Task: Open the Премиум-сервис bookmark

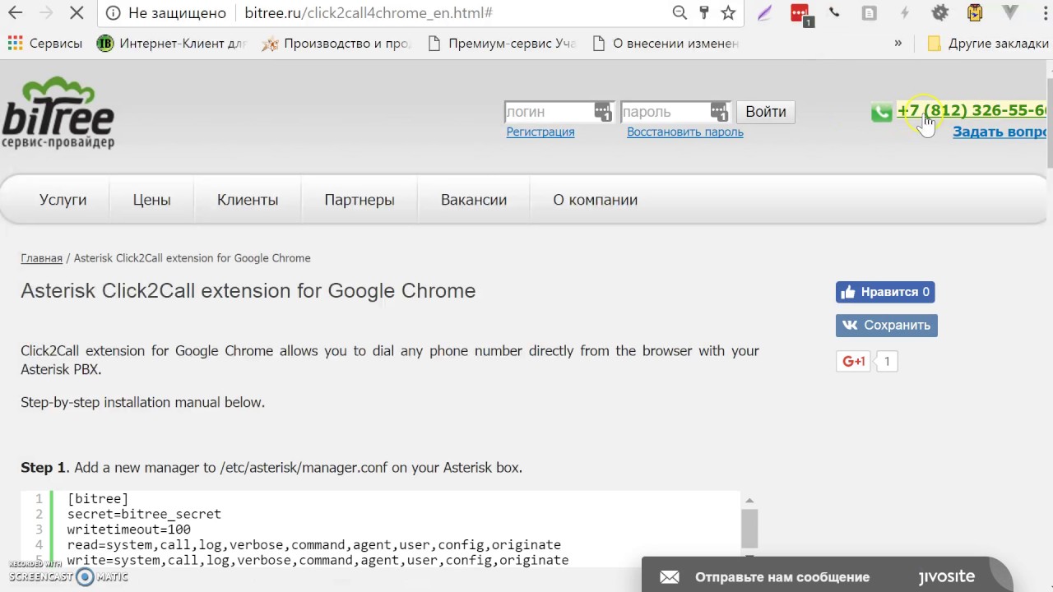Action: click(503, 44)
